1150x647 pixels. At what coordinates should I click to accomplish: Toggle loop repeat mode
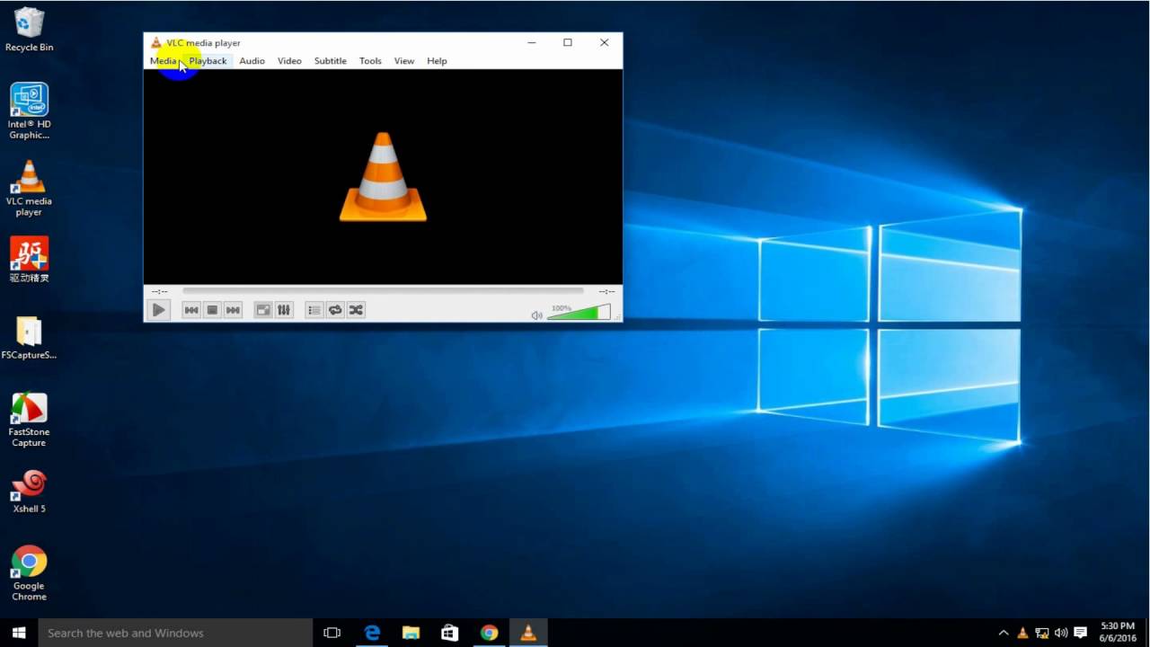point(335,310)
